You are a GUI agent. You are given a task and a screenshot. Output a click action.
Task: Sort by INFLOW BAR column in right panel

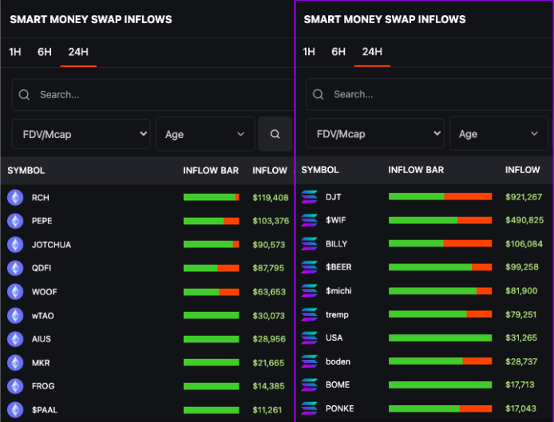416,170
